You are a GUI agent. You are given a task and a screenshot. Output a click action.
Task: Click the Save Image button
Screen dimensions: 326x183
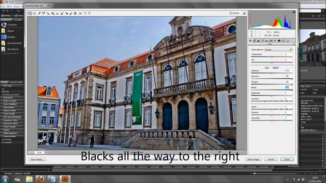click(37, 159)
